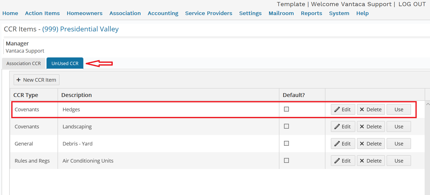Open the Homeowners menu
The image size is (430, 195).
85,13
